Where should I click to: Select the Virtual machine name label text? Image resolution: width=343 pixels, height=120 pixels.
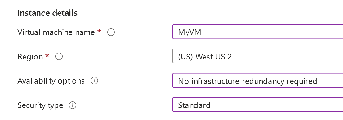click(56, 32)
